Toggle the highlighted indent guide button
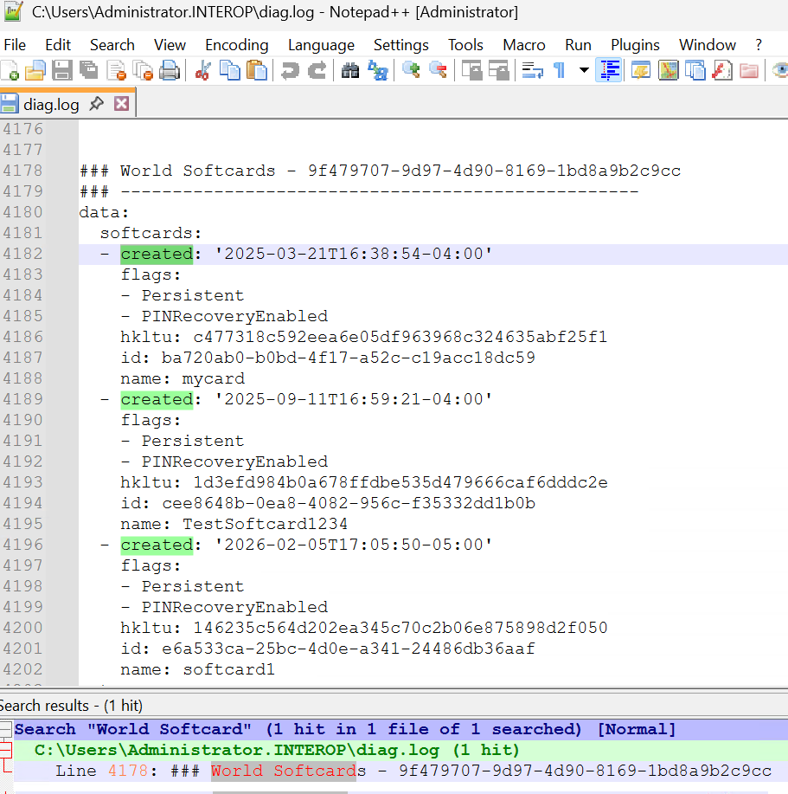The height and width of the screenshot is (794, 788). click(608, 70)
